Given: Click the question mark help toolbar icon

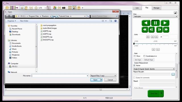Looking at the screenshot, I should 79,8.
